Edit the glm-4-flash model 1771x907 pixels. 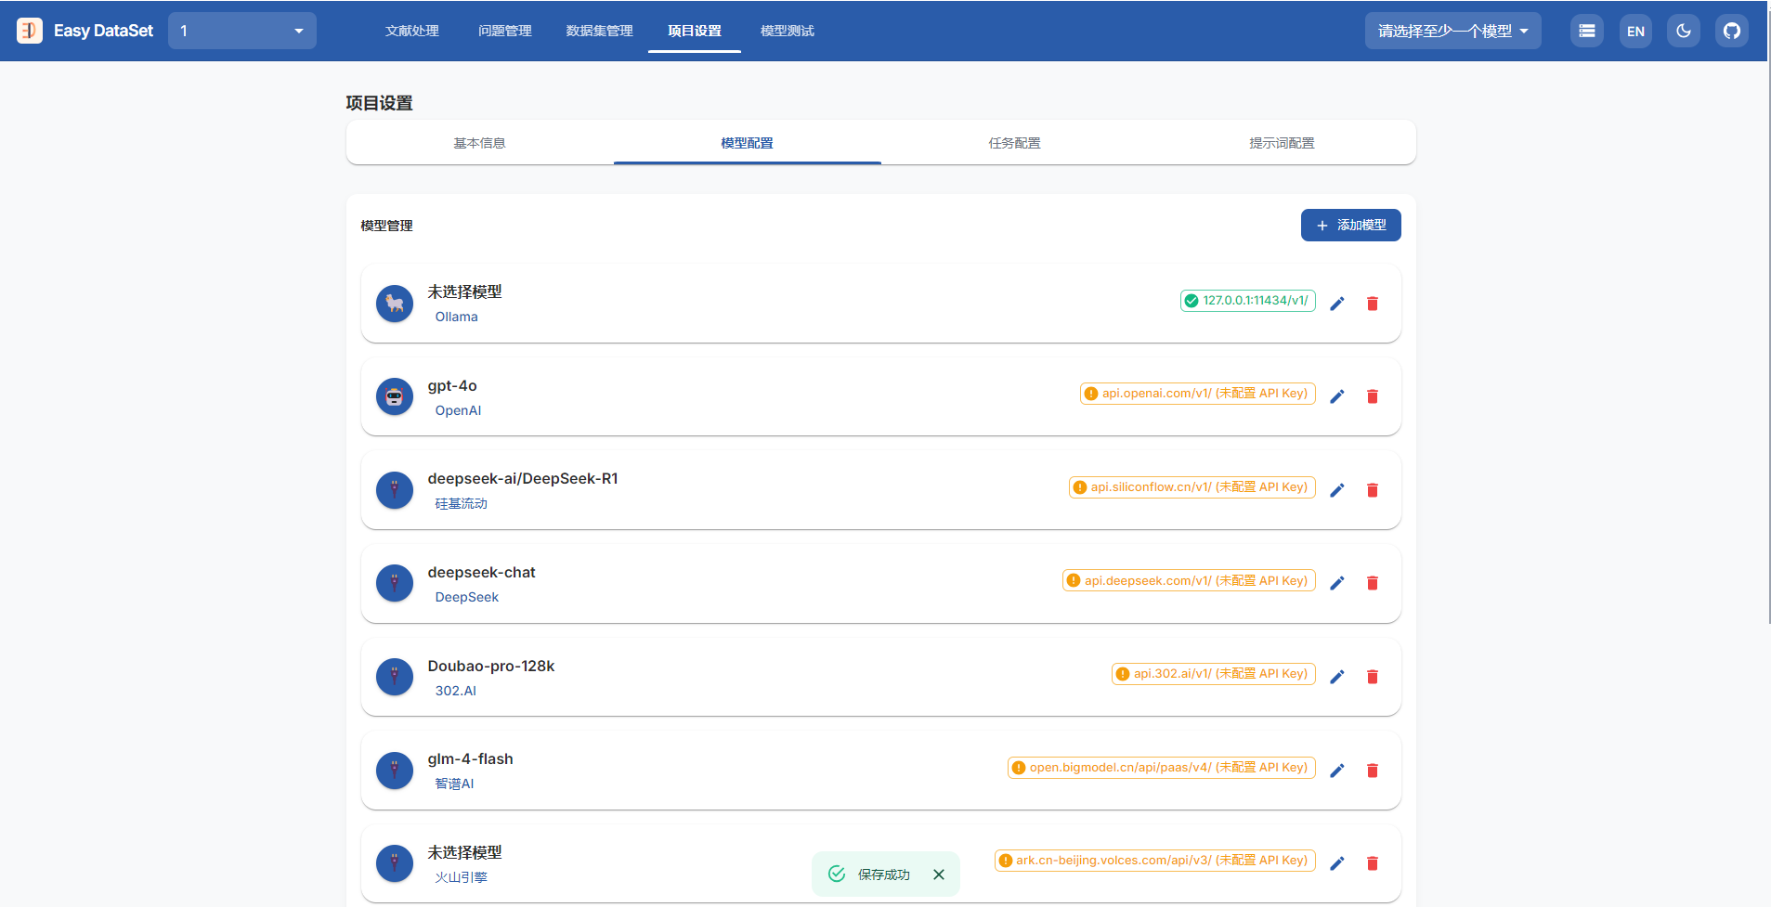(x=1337, y=771)
